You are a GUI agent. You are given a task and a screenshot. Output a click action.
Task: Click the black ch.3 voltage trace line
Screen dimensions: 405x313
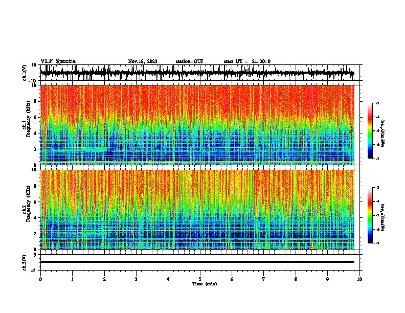coord(197,262)
